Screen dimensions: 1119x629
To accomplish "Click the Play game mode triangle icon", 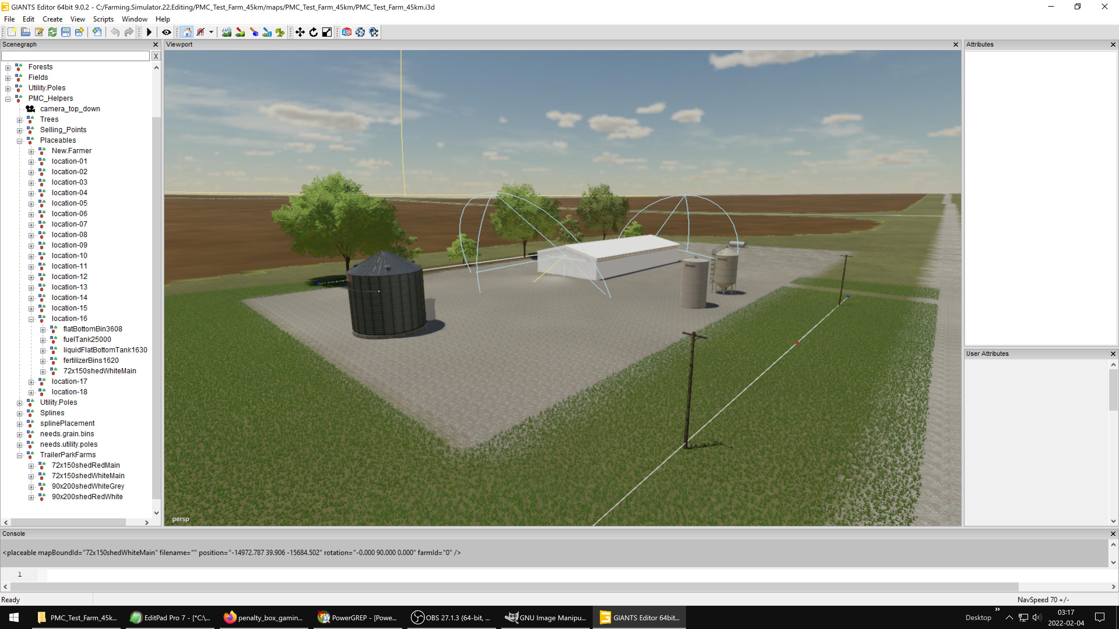I will [x=149, y=32].
